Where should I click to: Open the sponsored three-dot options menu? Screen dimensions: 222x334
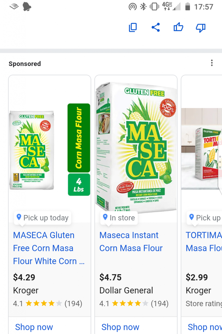[212, 63]
